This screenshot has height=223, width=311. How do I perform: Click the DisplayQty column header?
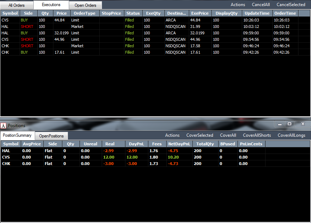226,13
